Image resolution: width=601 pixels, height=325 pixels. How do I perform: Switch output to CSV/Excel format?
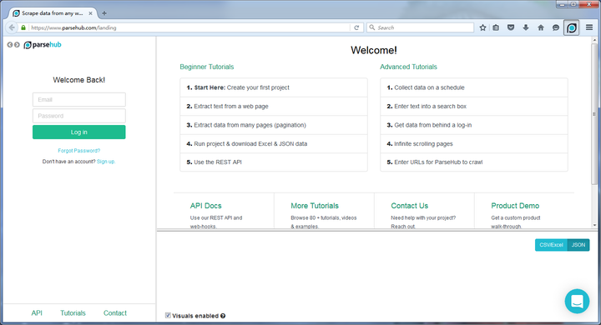click(x=551, y=245)
